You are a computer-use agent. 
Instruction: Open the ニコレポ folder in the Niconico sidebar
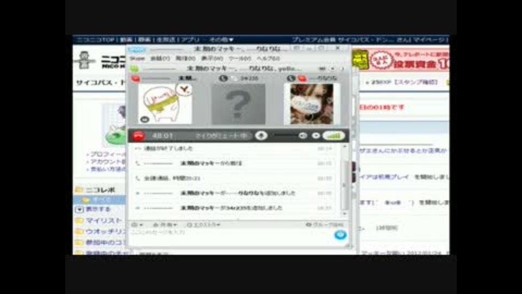100,190
